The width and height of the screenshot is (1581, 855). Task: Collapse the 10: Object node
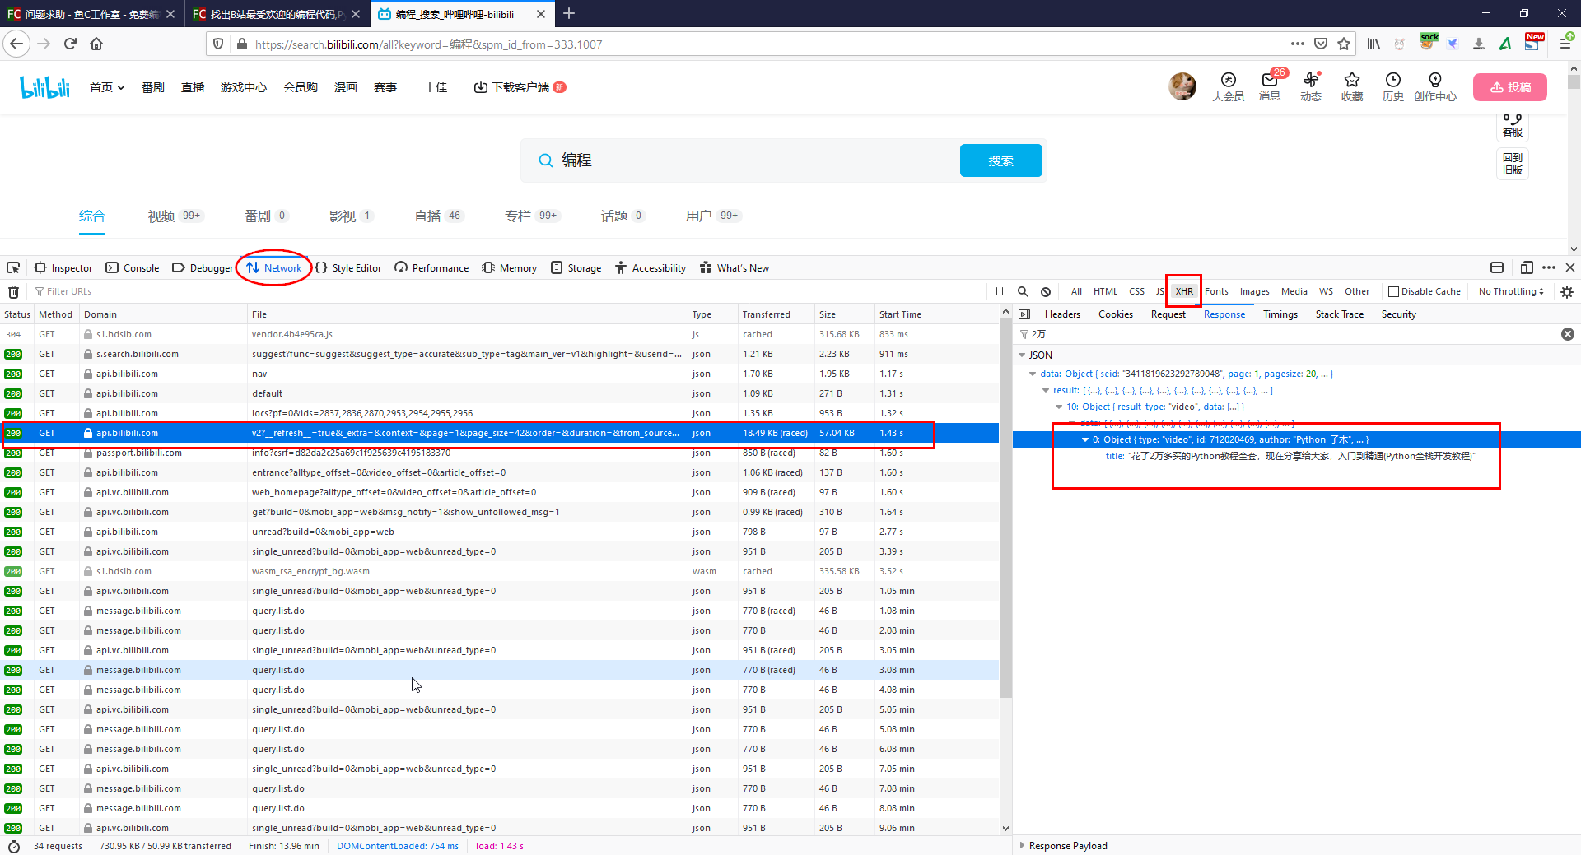click(1059, 407)
